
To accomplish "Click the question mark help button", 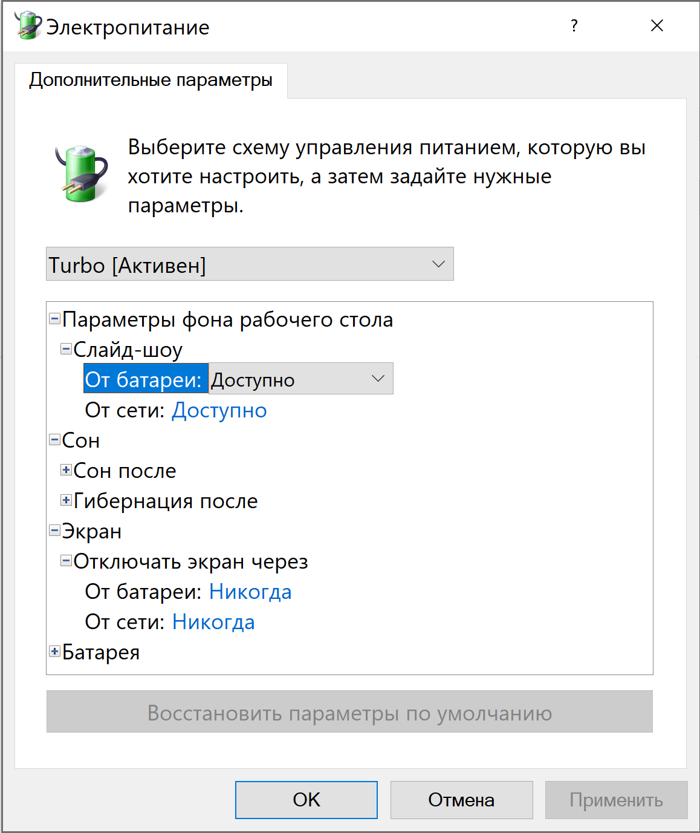I will 574,25.
